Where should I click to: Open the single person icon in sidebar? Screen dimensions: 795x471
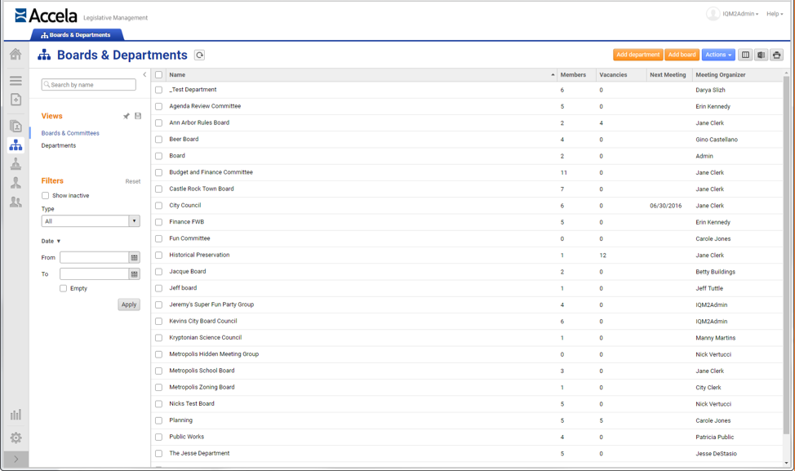(x=16, y=183)
